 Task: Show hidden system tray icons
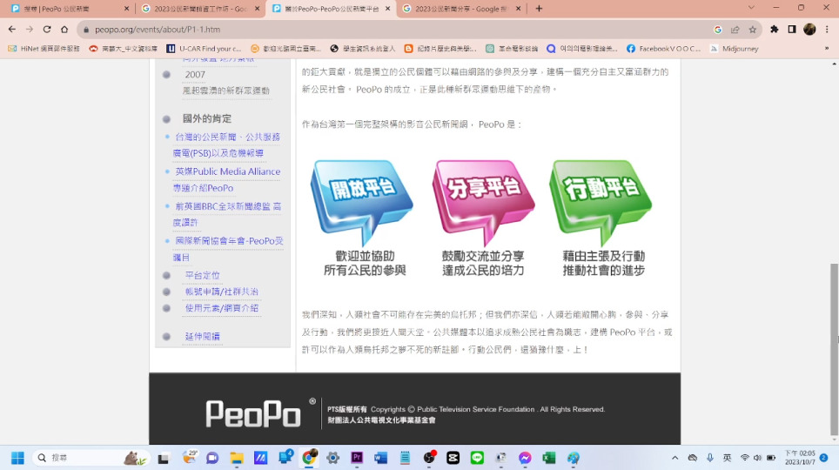click(675, 458)
